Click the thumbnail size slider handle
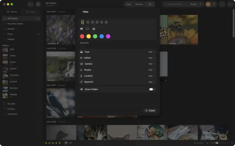The width and height of the screenshot is (235, 146). pos(217,143)
